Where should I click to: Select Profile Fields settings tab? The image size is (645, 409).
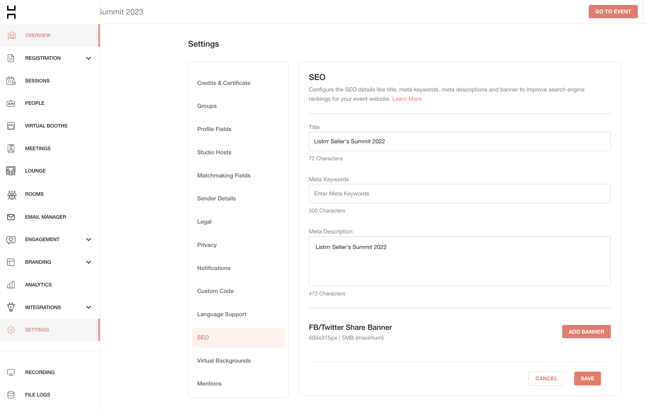coord(238,129)
